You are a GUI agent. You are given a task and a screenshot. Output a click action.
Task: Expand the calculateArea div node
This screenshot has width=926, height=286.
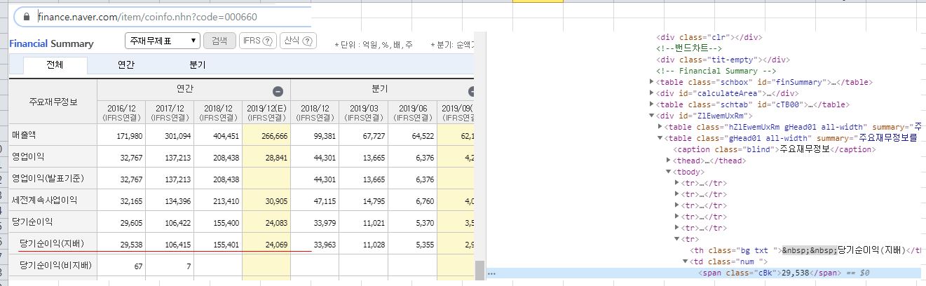pos(652,93)
